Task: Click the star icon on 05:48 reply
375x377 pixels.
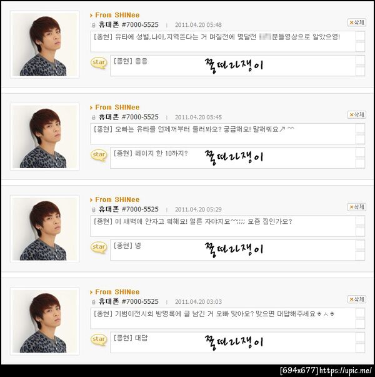Action: 99,63
